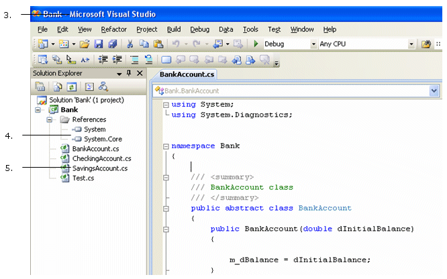Save the current file with the floppy icon
Image resolution: width=447 pixels, height=279 pixels.
[99, 44]
